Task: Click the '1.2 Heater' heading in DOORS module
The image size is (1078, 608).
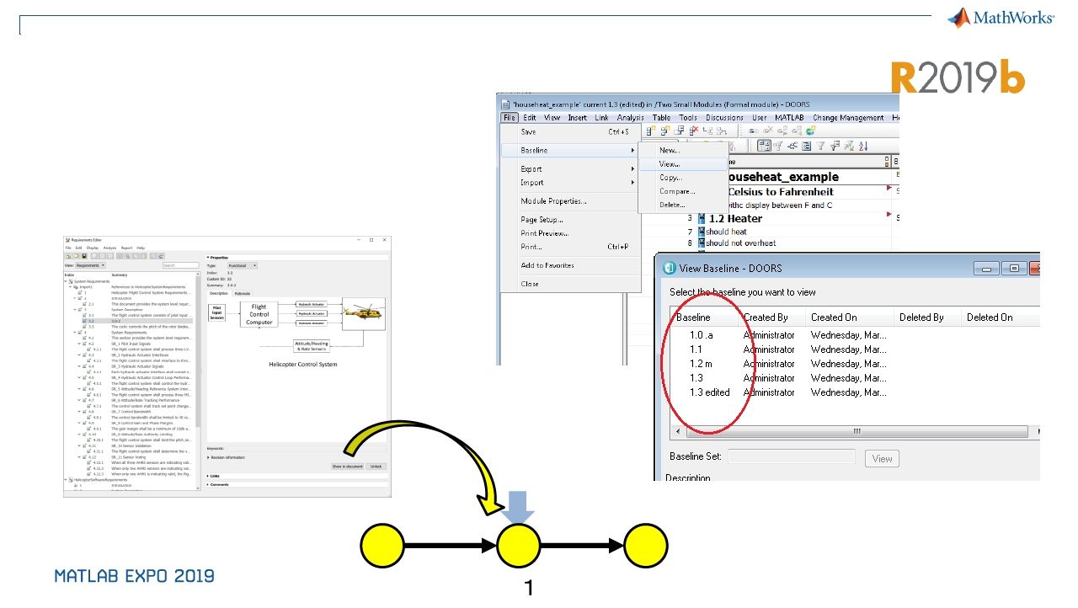Action: 735,218
